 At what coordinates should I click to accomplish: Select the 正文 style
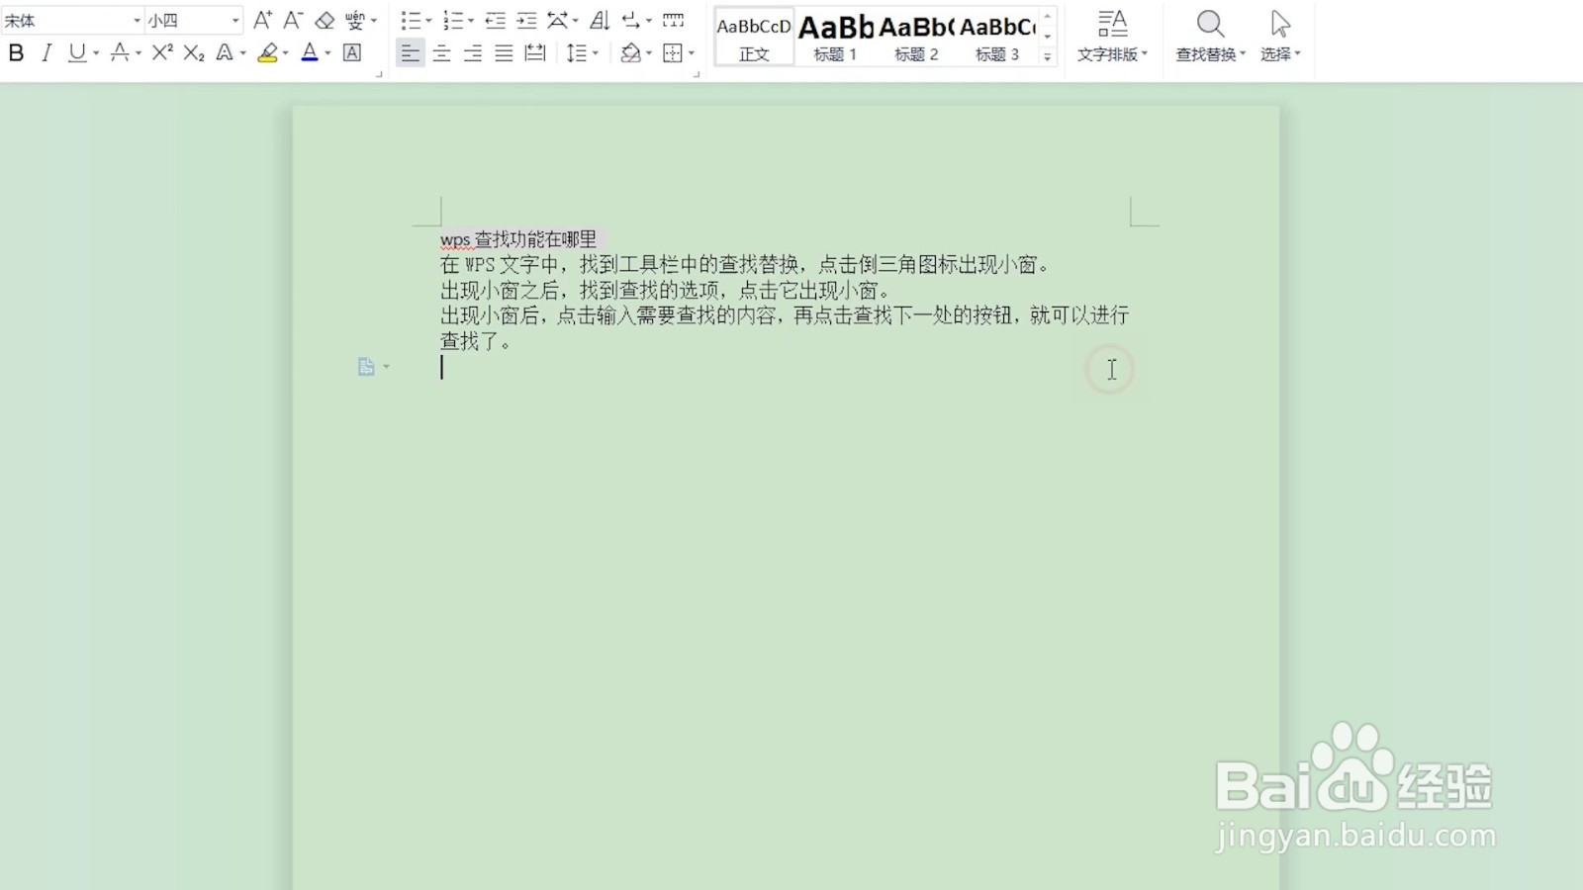point(754,37)
